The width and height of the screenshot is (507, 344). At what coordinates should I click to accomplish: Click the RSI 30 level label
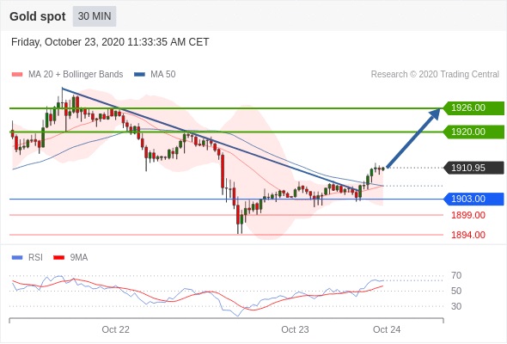tap(456, 306)
